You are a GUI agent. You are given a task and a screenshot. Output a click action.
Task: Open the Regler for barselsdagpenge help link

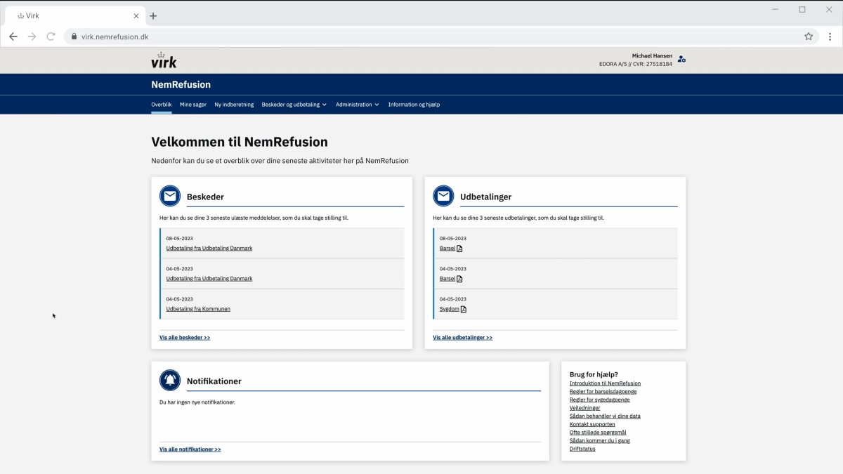604,391
